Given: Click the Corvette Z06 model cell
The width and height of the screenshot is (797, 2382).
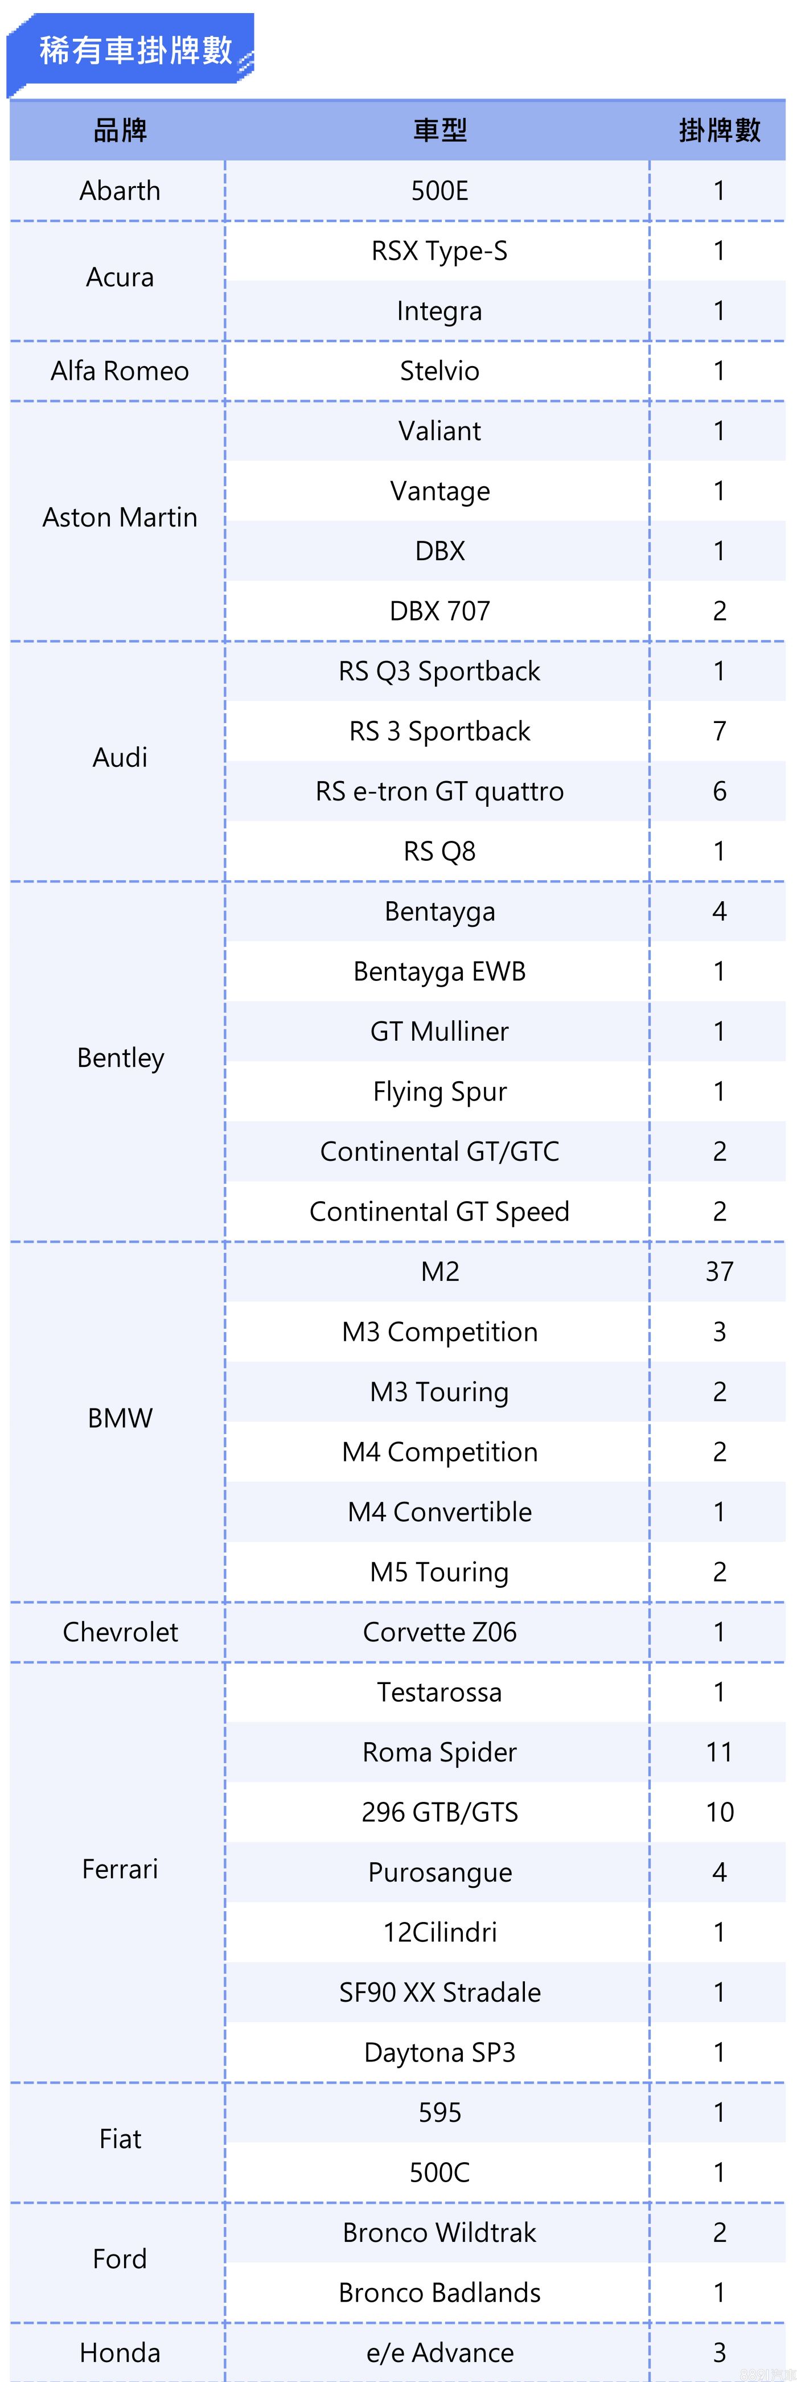Looking at the screenshot, I should [x=439, y=1632].
